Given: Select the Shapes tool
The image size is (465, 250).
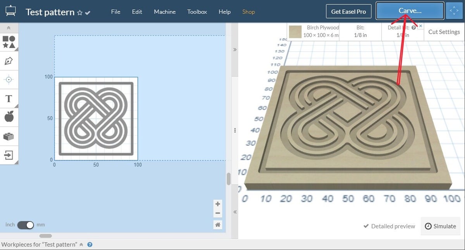Looking at the screenshot, I should pyautogui.click(x=9, y=41).
